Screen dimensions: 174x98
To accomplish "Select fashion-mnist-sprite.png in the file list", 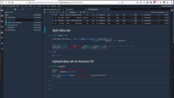I will 23,22.
